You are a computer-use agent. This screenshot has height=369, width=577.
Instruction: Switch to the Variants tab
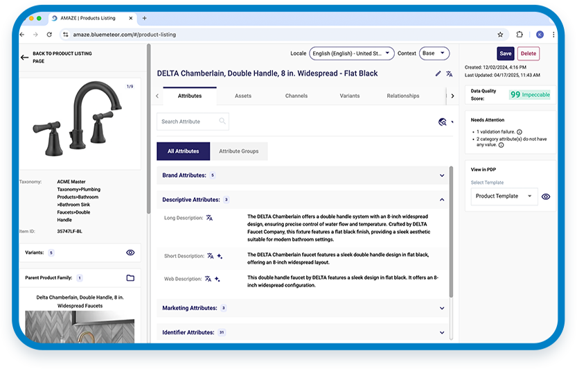point(350,96)
